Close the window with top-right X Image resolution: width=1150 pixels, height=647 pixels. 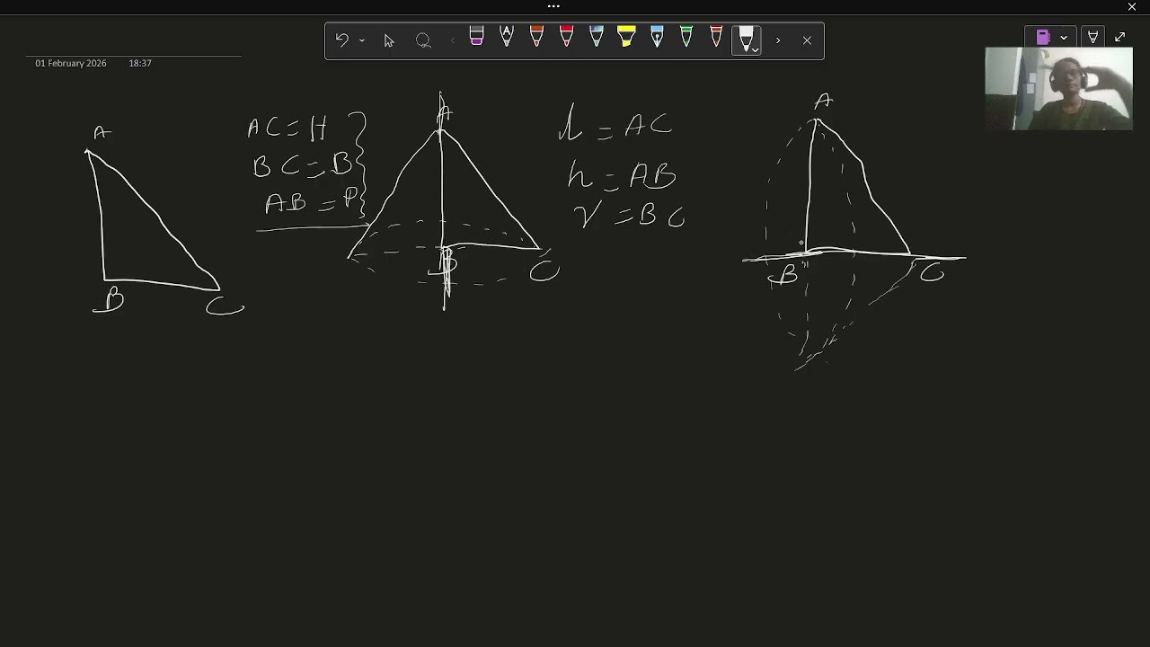click(1132, 7)
